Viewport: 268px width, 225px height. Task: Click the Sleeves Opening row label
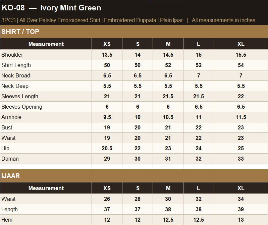point(22,107)
